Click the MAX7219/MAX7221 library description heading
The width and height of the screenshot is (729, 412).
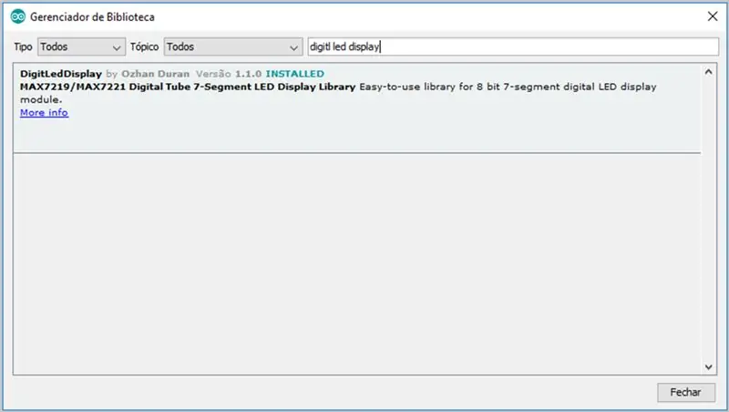tap(188, 87)
